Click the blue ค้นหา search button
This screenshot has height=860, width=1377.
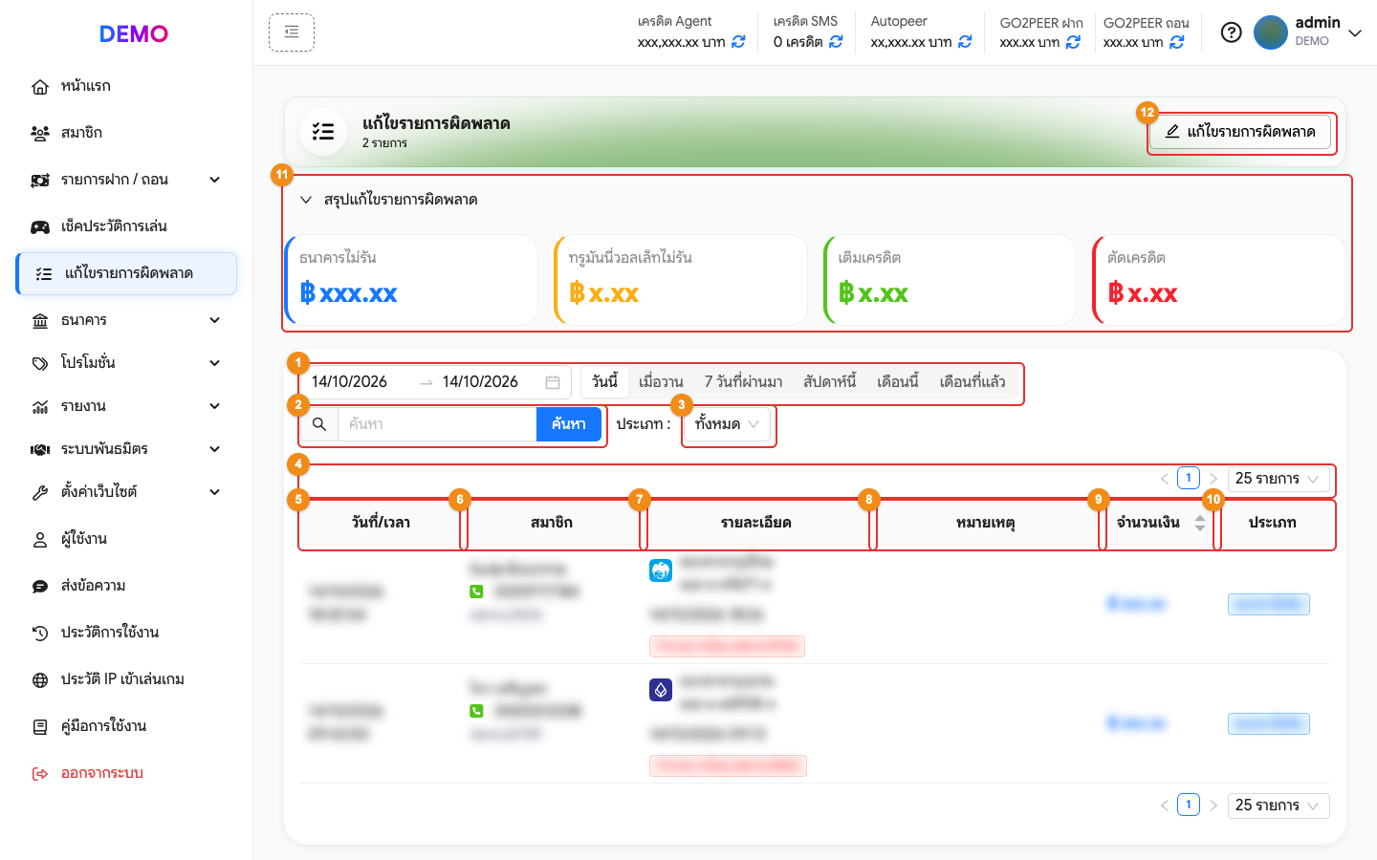tap(569, 424)
